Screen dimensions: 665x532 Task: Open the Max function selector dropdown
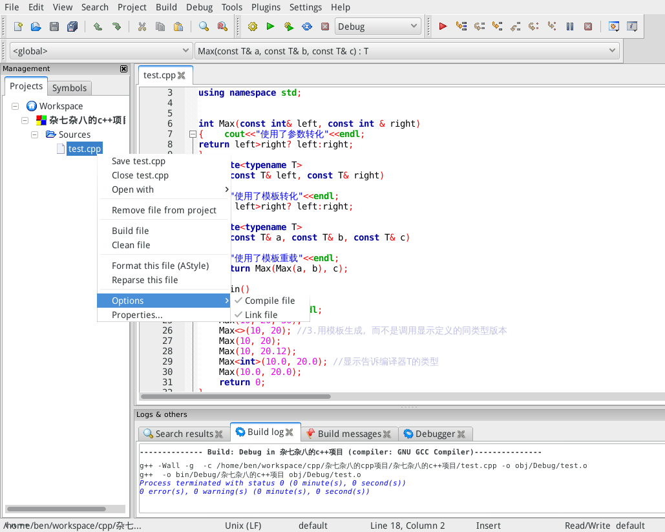pos(406,51)
